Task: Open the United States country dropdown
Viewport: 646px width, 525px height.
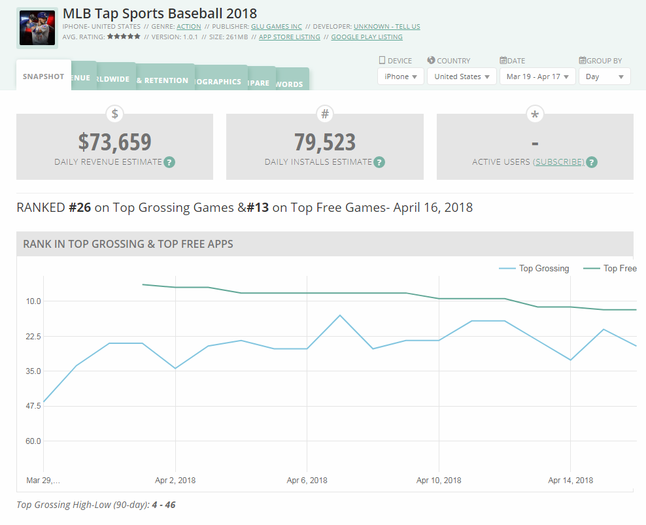Action: (x=462, y=76)
